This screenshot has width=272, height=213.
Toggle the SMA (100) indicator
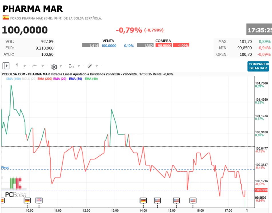(13, 79)
